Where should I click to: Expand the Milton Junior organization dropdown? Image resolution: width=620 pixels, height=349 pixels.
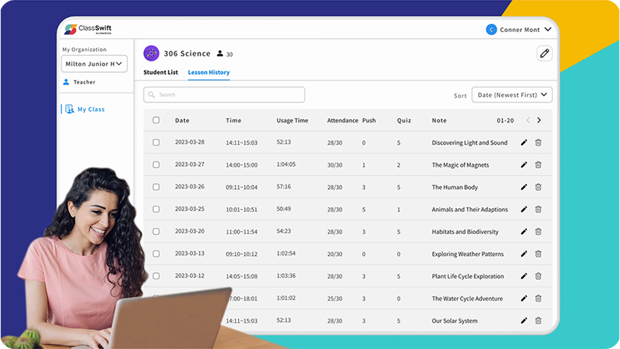tap(94, 64)
